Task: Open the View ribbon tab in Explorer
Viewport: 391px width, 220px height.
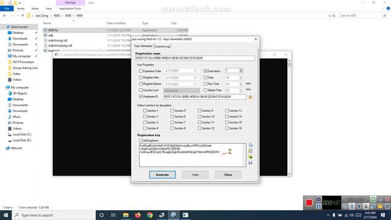Action: coord(49,9)
